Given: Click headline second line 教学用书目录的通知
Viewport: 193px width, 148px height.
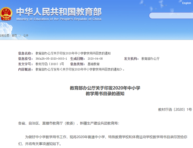Looking at the screenshot, I should 105,94.
